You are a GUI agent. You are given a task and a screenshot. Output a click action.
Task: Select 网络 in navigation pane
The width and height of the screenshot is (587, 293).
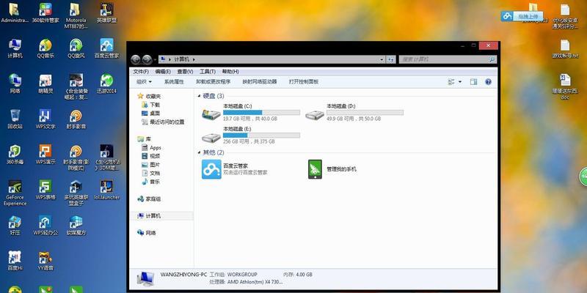(x=146, y=233)
